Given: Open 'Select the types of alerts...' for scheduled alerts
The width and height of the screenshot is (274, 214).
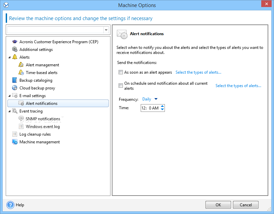Looking at the screenshot, I should [238, 86].
